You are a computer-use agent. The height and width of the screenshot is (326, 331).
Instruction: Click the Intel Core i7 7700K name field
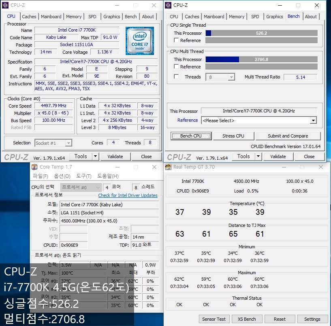pos(77,30)
